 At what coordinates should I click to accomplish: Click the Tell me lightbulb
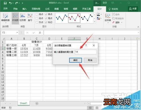coord(109,9)
